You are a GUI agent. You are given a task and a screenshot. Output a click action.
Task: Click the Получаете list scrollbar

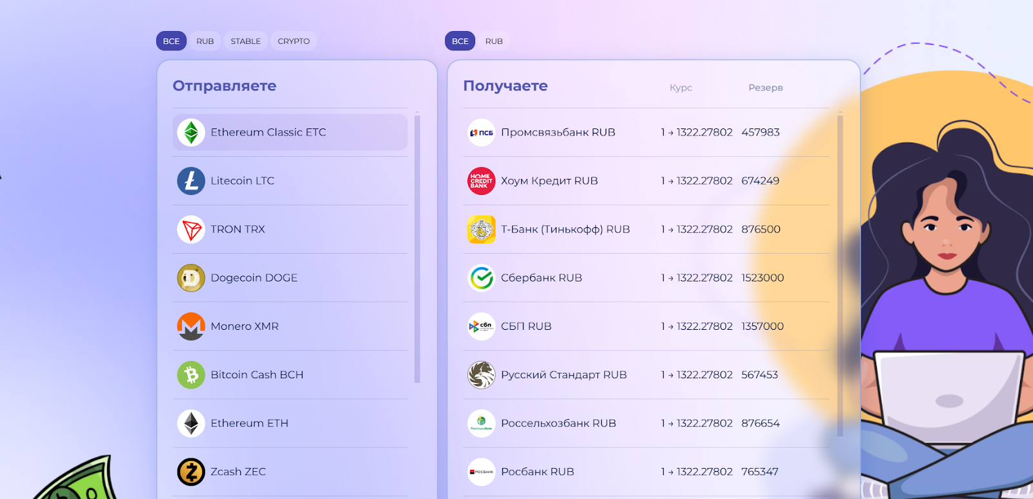(x=840, y=276)
